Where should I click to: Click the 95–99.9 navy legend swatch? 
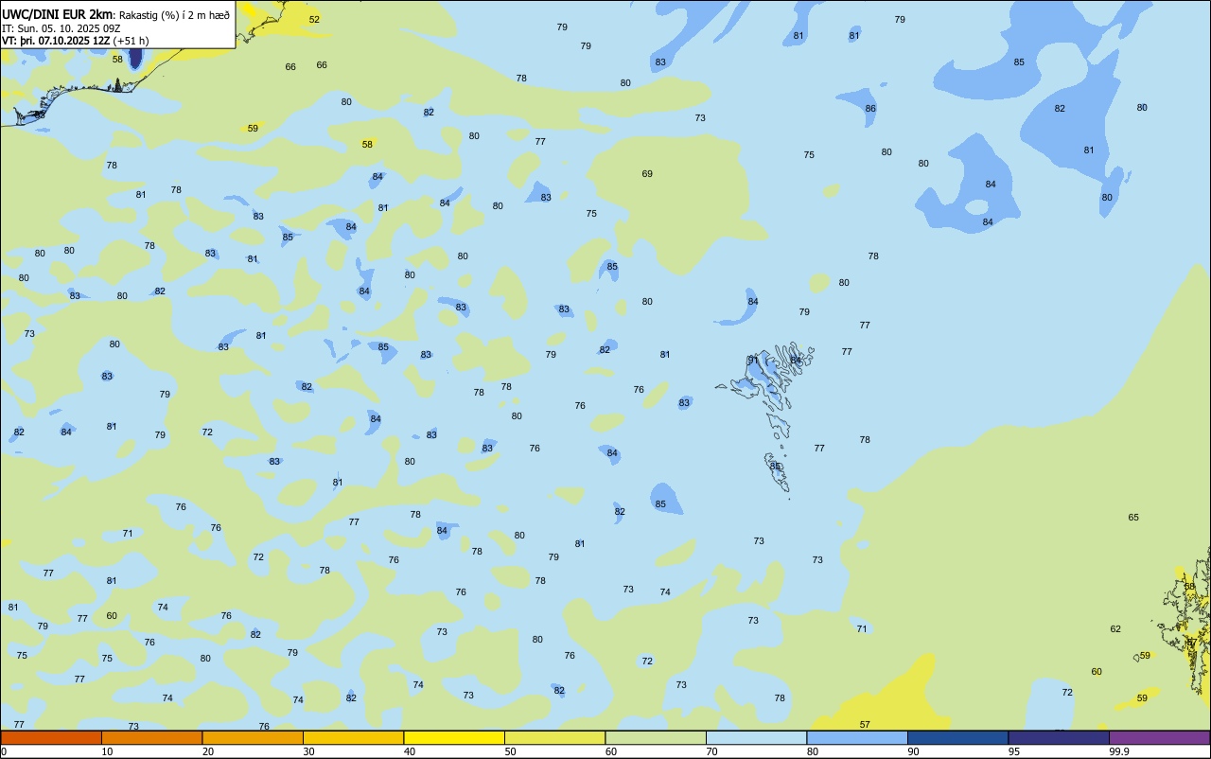(x=1059, y=737)
